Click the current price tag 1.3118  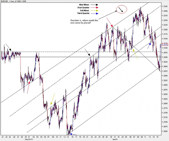click(165, 45)
